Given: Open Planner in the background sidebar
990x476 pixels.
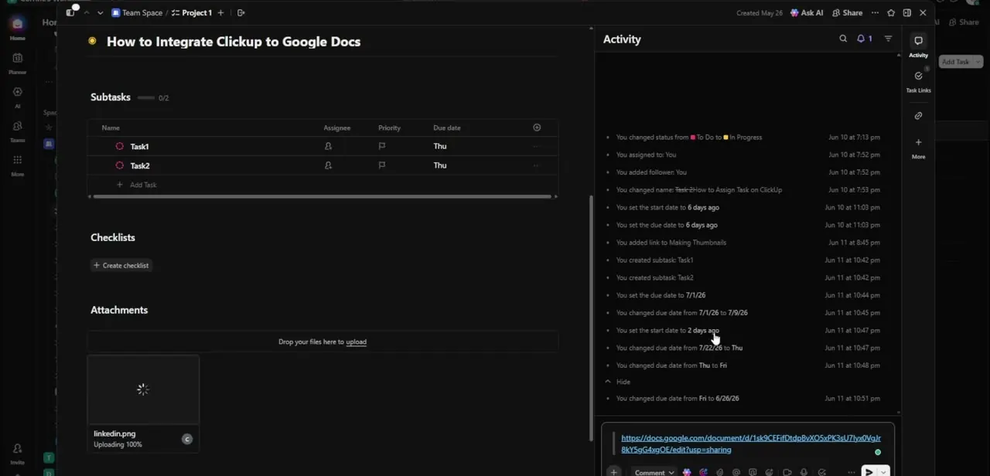Looking at the screenshot, I should (x=17, y=63).
